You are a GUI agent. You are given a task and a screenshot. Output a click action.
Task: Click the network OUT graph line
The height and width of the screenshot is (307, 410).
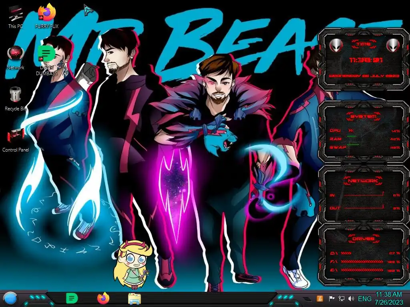pyautogui.click(x=364, y=207)
